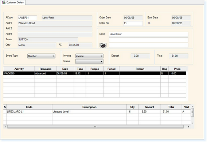Image resolution: width=207 pixels, height=142 pixels.
Task: Click the Evnt Date field
Action: coord(181,18)
